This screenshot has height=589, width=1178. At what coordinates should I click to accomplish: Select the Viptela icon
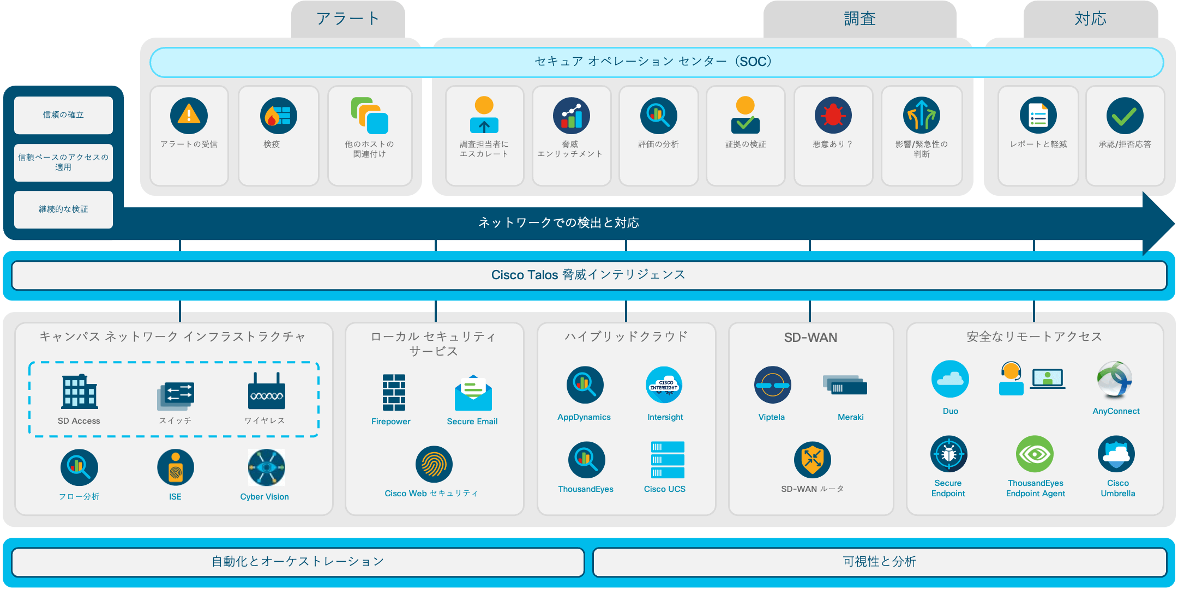(773, 385)
